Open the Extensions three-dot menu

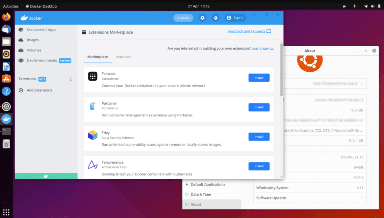pos(71,79)
